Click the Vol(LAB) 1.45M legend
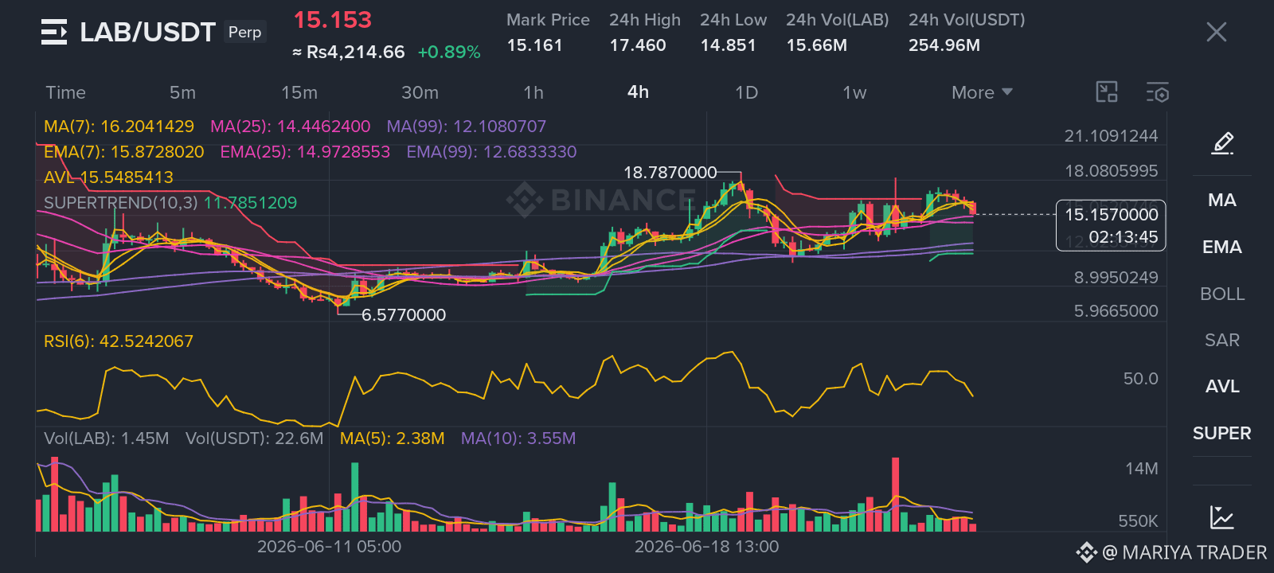The image size is (1274, 573). pos(107,439)
